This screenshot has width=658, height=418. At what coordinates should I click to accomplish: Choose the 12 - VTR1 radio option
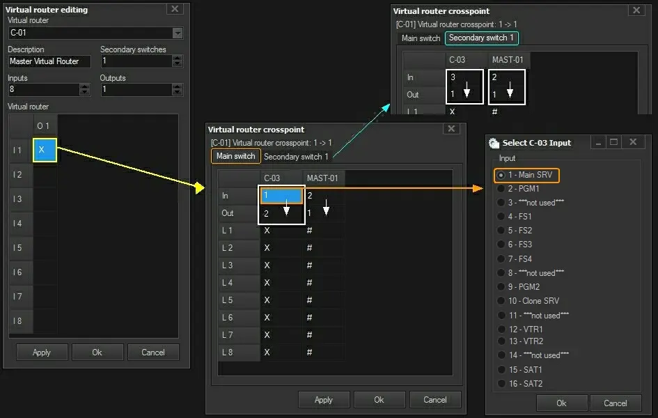(500, 329)
